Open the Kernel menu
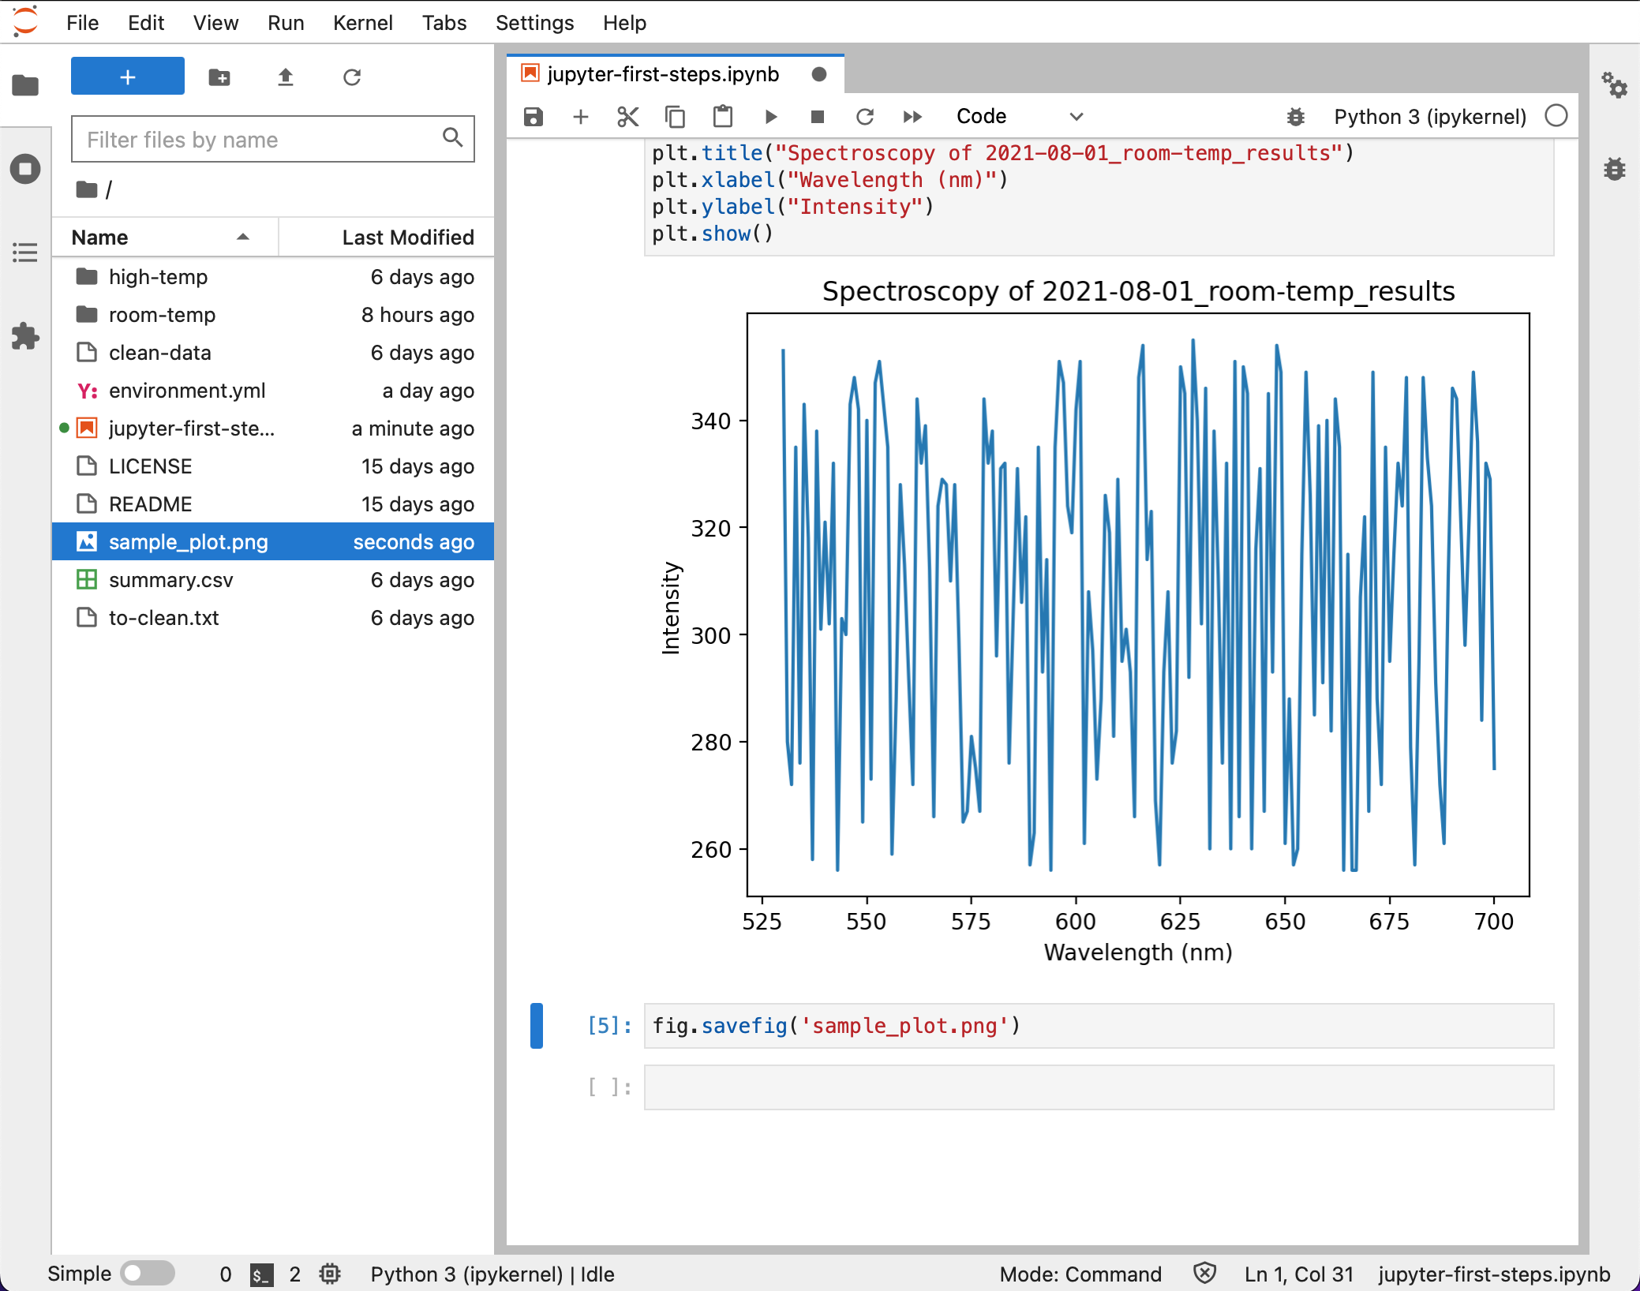Viewport: 1640px width, 1291px height. tap(362, 23)
